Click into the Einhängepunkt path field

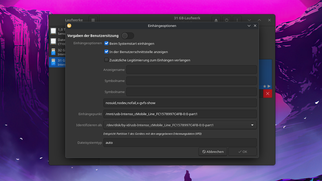point(180,114)
